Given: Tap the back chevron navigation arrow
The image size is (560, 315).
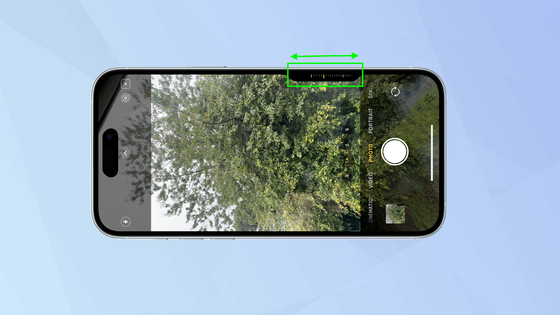Looking at the screenshot, I should (125, 152).
